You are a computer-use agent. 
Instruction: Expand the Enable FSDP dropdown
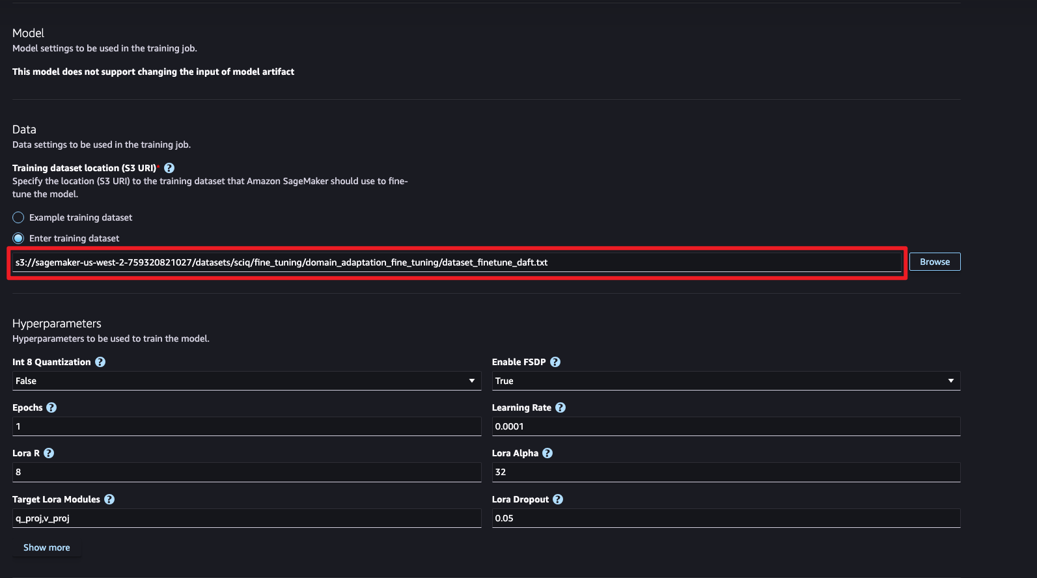coord(725,381)
